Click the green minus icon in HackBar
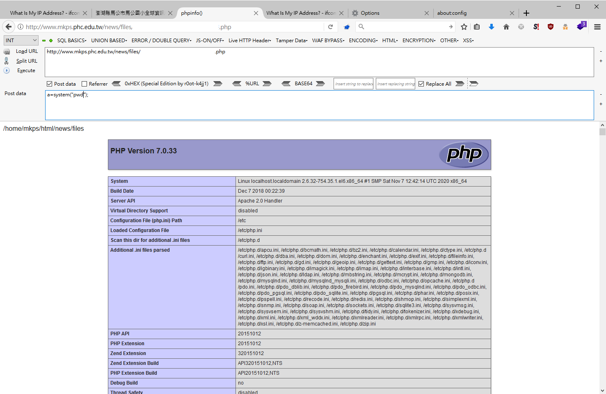The width and height of the screenshot is (606, 394). click(44, 41)
